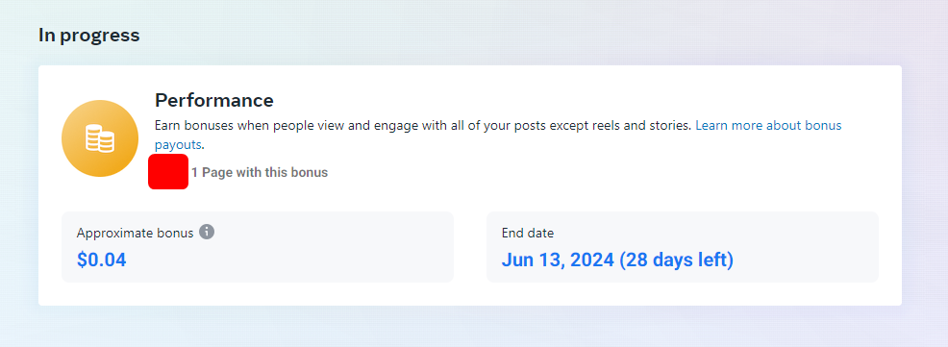948x347 pixels.
Task: Click white Performance card's blank bottom edge
Action: 470,294
